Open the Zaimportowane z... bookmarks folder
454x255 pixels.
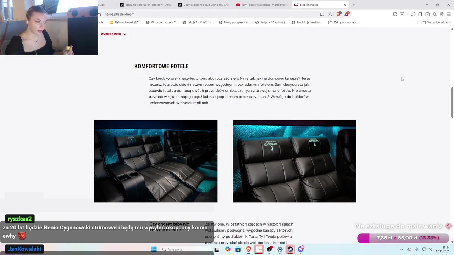[343, 22]
